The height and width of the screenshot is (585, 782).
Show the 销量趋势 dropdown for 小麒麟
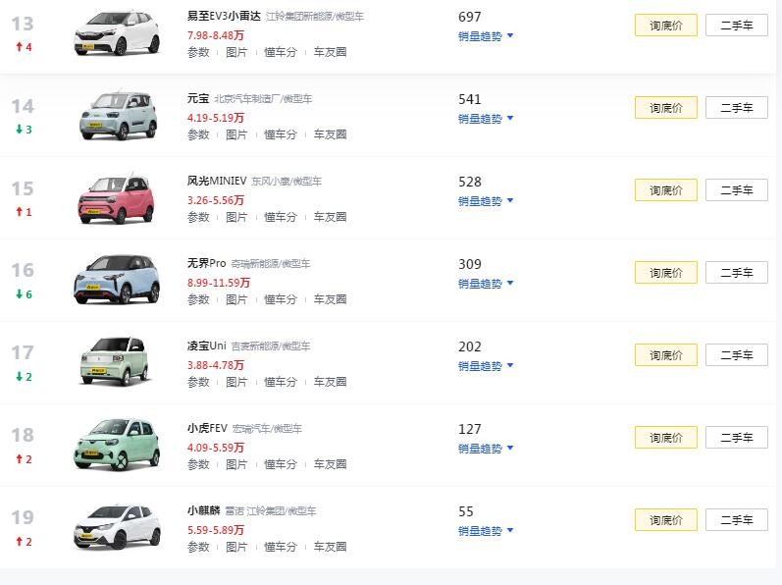click(x=486, y=531)
